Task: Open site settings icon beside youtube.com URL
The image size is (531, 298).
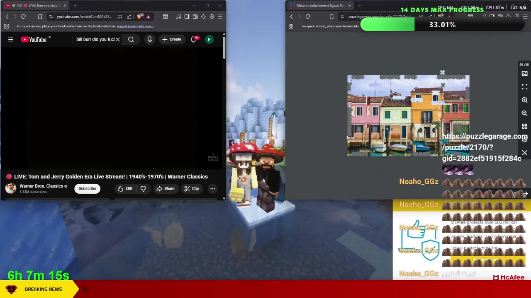Action: [51, 17]
